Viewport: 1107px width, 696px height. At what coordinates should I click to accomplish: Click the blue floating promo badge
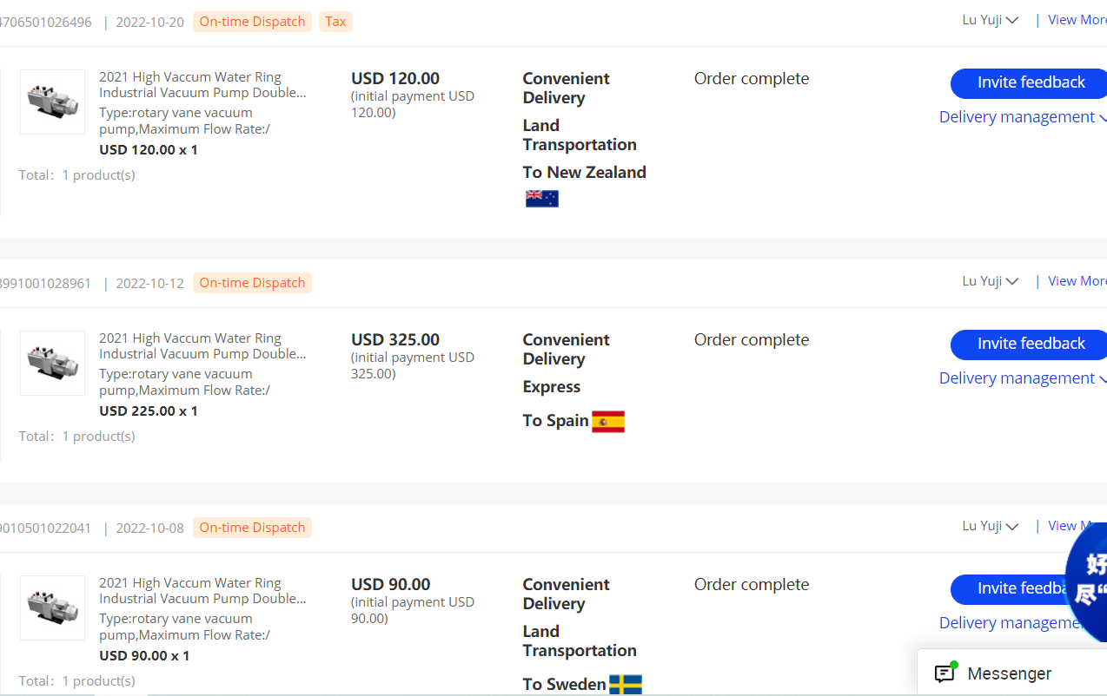click(1087, 579)
